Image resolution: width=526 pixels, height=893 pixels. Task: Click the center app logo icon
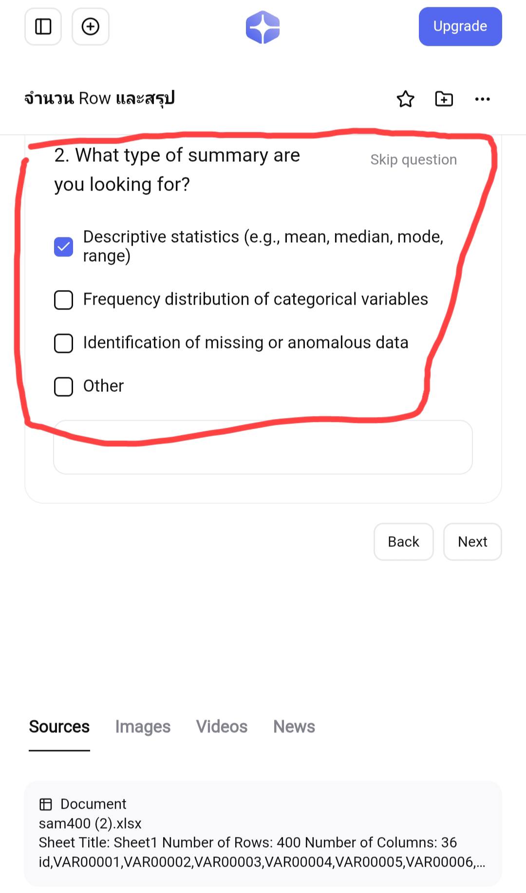click(263, 27)
